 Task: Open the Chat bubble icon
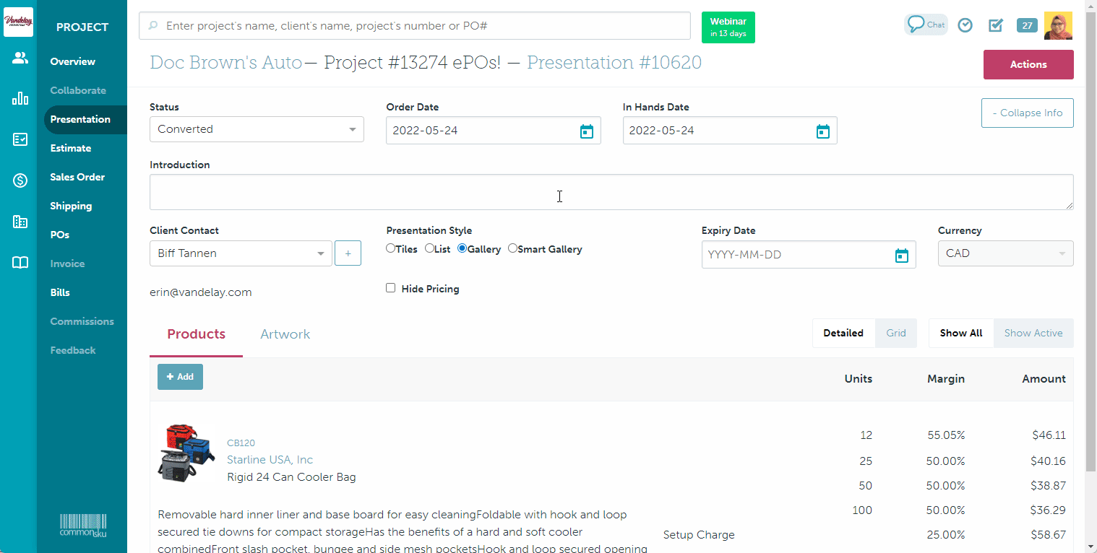click(x=926, y=25)
